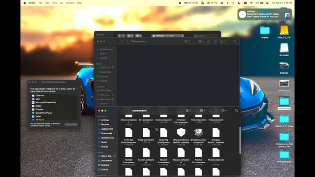Select iCloud Drive in front window sidebar
The image size is (315, 177).
coord(106,156)
